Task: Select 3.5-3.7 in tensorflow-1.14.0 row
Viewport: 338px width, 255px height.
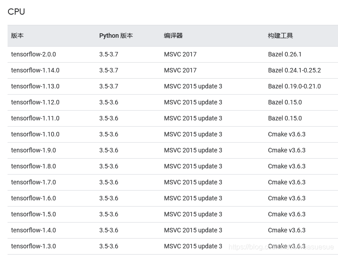Action: (x=109, y=70)
